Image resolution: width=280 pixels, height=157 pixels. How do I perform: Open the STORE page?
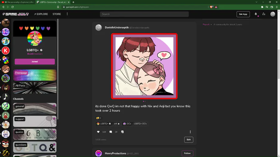click(x=57, y=14)
